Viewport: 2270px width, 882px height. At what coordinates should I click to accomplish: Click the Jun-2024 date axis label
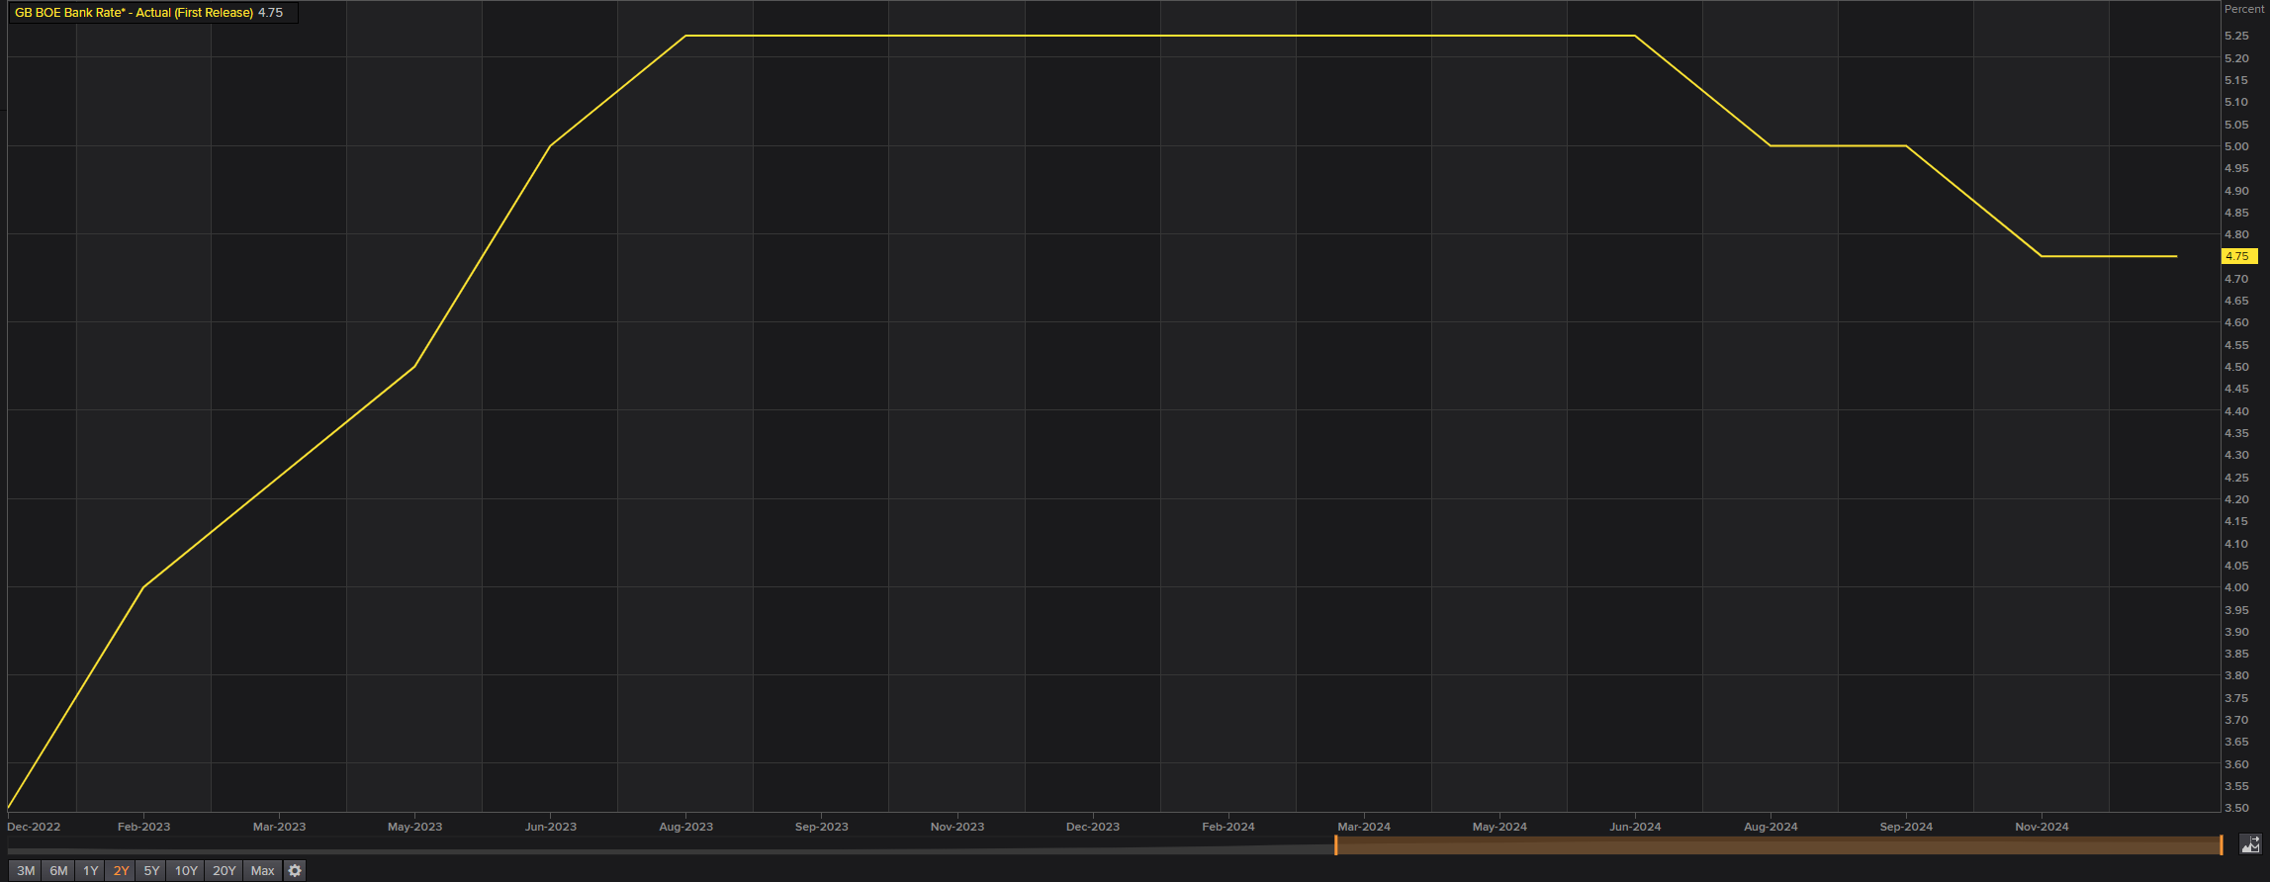[x=1635, y=827]
